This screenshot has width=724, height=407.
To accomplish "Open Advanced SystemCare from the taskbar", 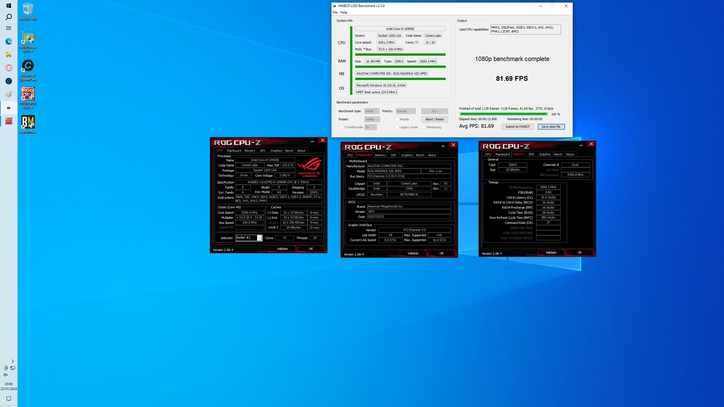I will point(9,81).
